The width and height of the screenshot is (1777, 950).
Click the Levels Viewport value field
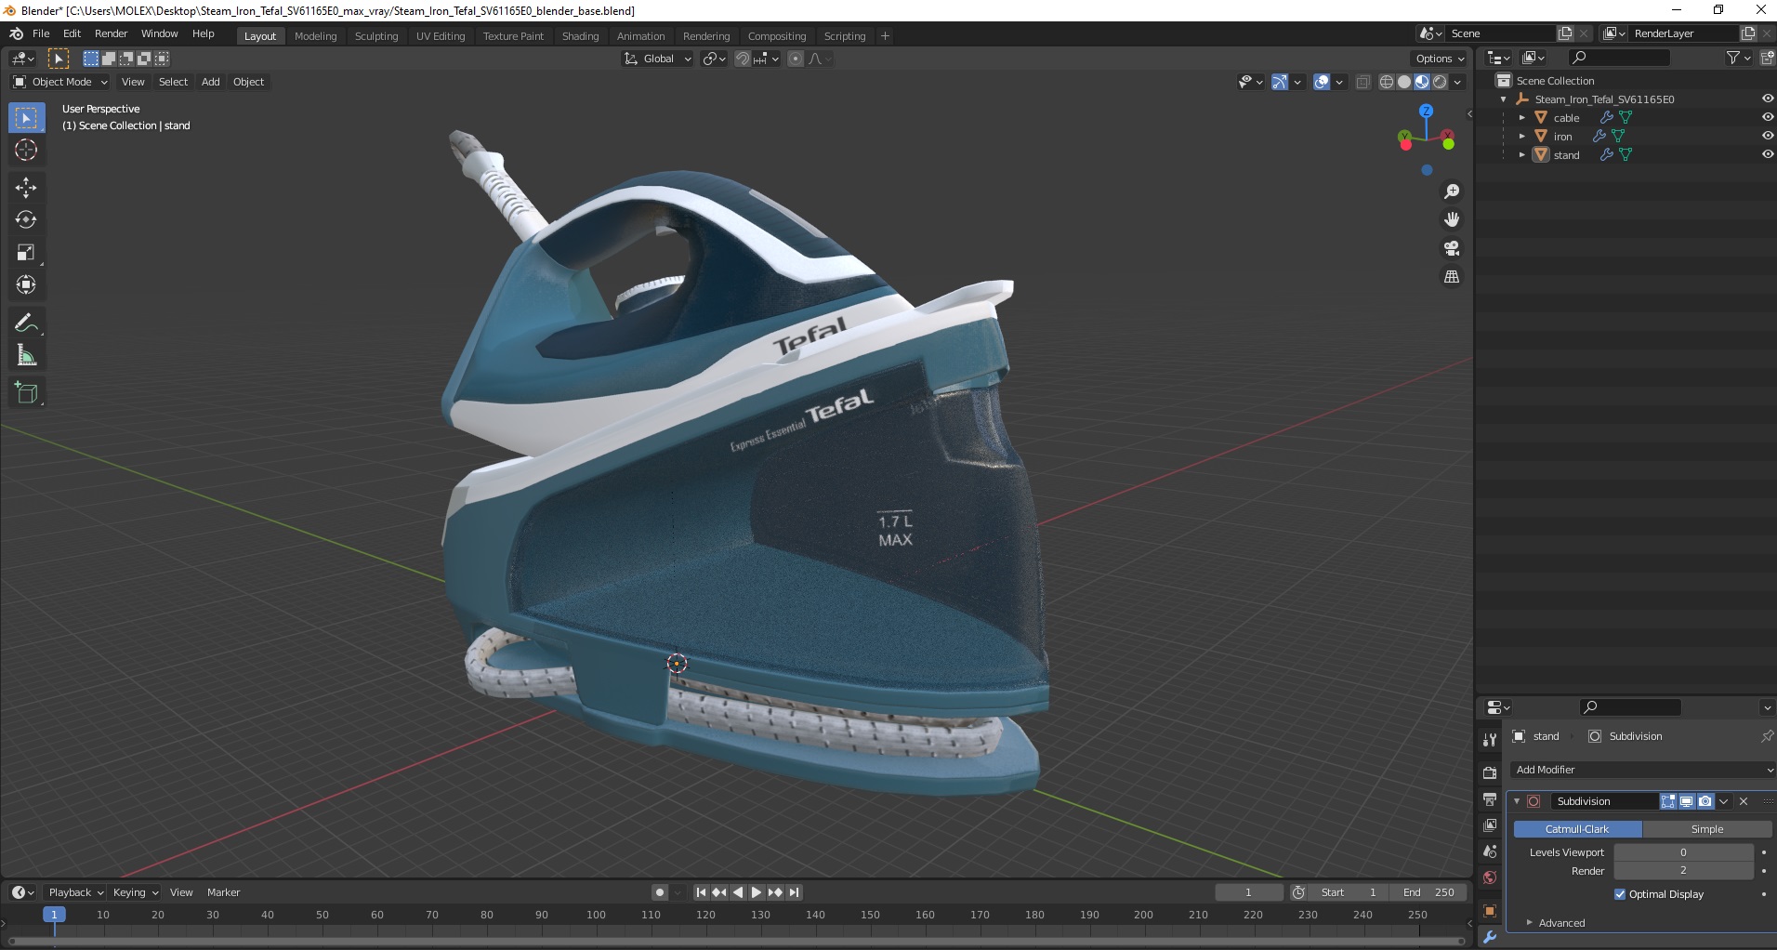pos(1683,852)
